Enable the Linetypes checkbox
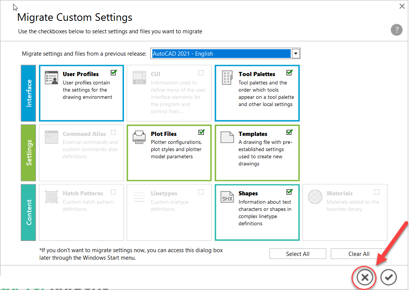 click(x=201, y=192)
